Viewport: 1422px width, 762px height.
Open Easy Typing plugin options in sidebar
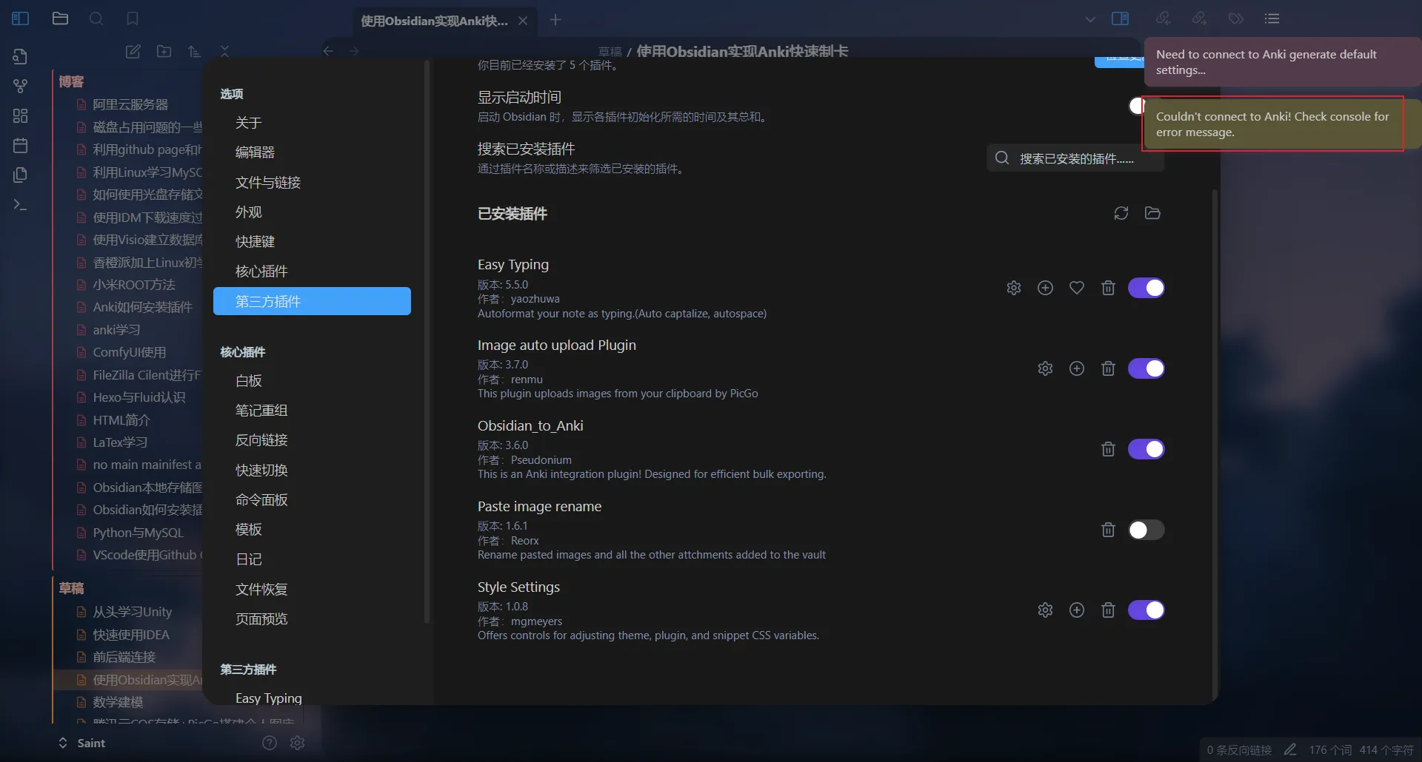pos(312,698)
